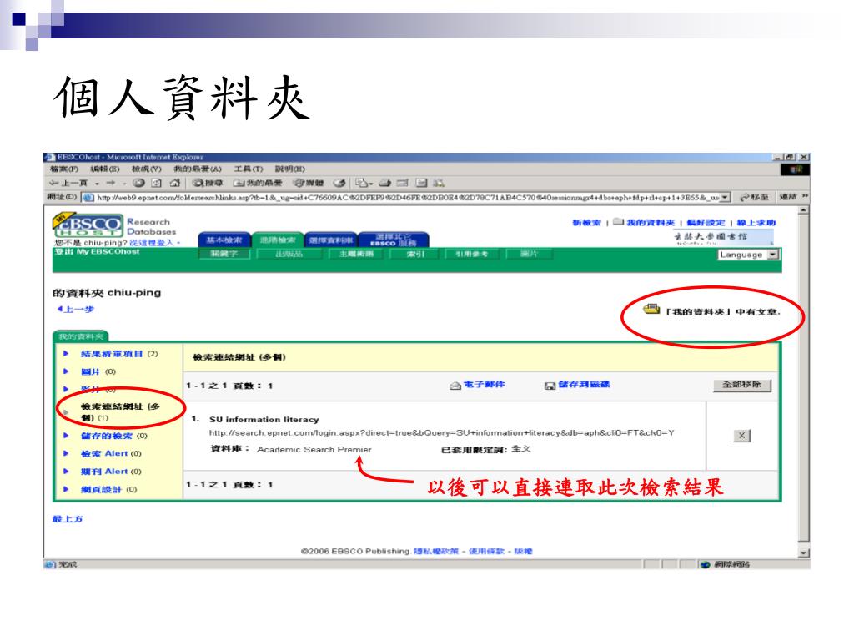The image size is (854, 641).
Task: Click the IE Mail icon
Action: coord(363,183)
